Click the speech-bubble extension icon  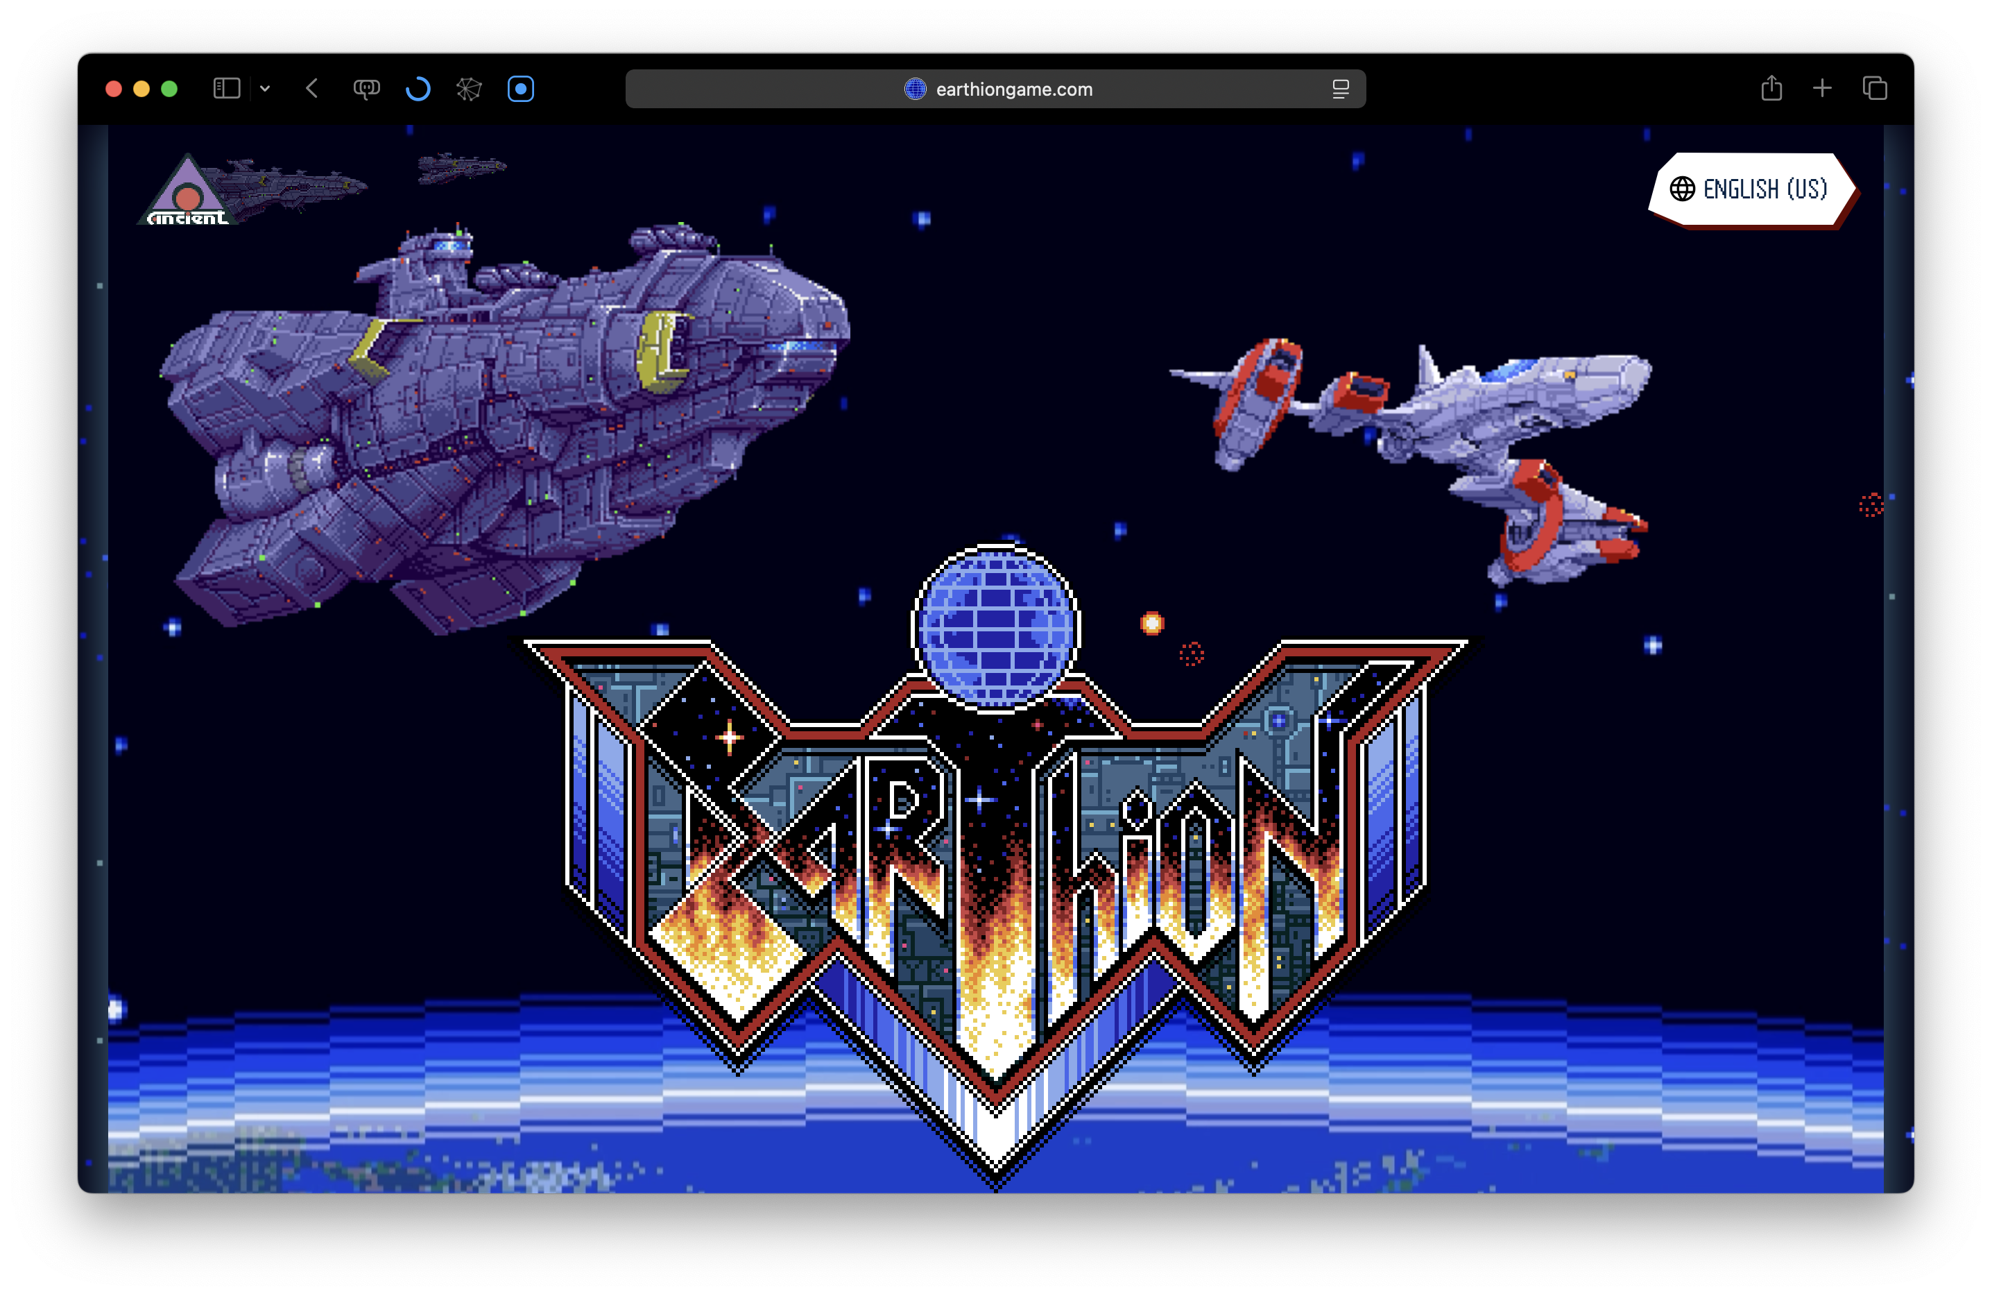coord(367,89)
